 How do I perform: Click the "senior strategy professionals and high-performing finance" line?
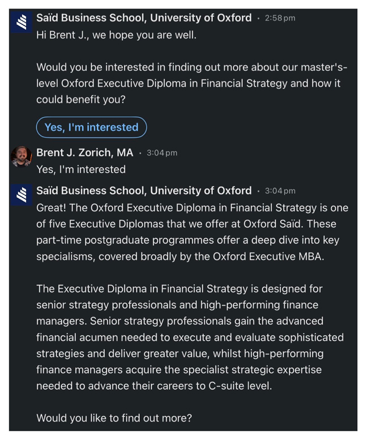tap(177, 305)
